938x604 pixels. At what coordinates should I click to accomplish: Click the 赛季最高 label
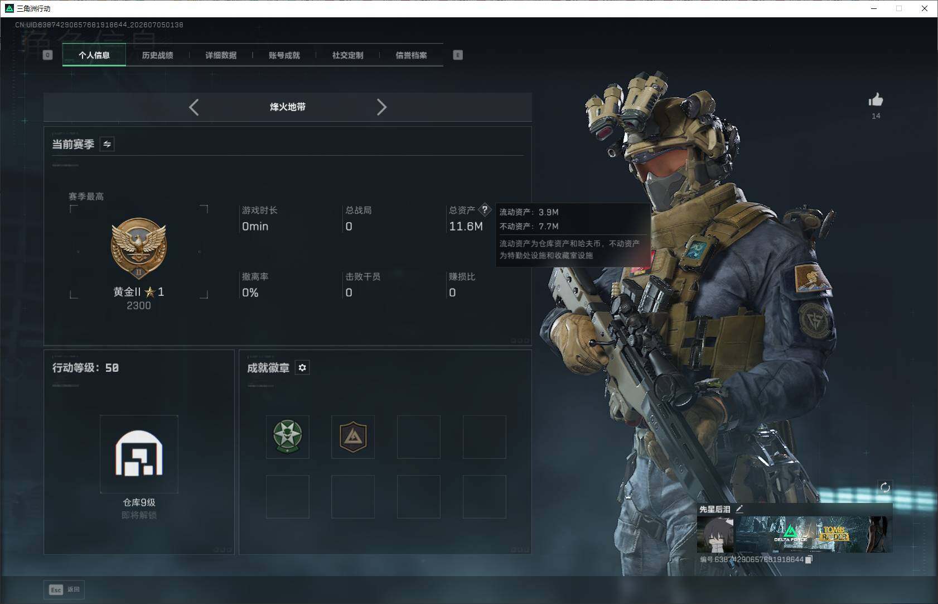[86, 196]
